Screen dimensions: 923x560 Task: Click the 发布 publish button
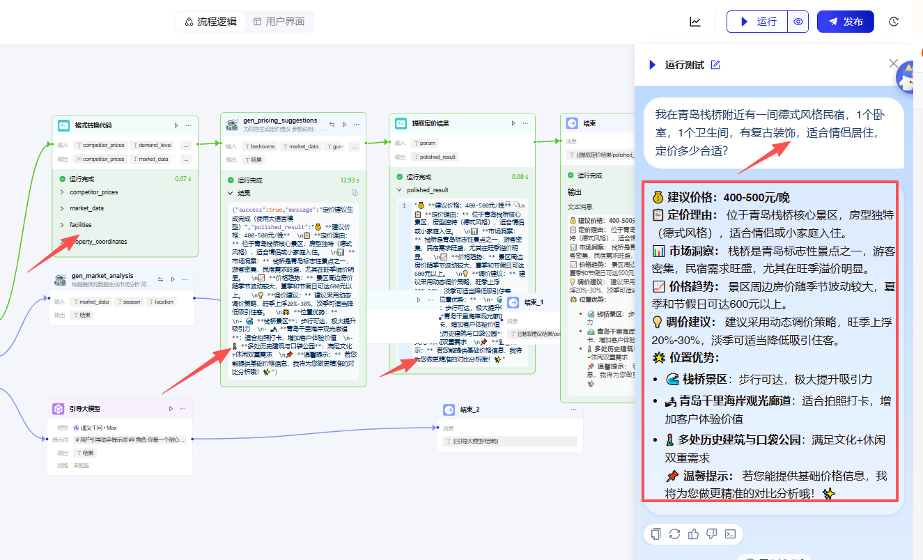coord(845,22)
